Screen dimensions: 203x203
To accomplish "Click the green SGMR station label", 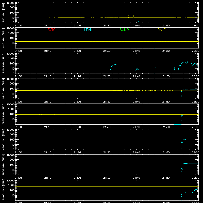I will tap(124, 30).
